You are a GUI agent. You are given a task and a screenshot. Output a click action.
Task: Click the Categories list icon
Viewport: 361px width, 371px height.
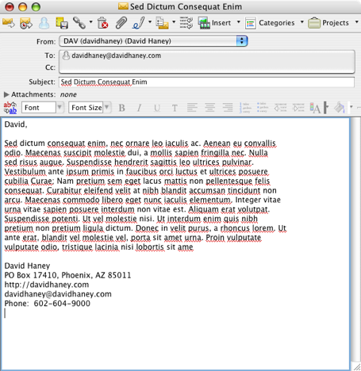[x=251, y=24]
